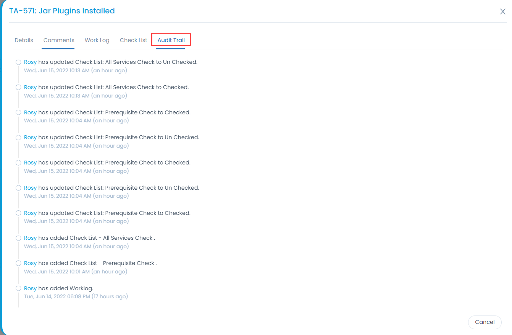Open the Check List tab
The width and height of the screenshot is (512, 335).
point(133,40)
